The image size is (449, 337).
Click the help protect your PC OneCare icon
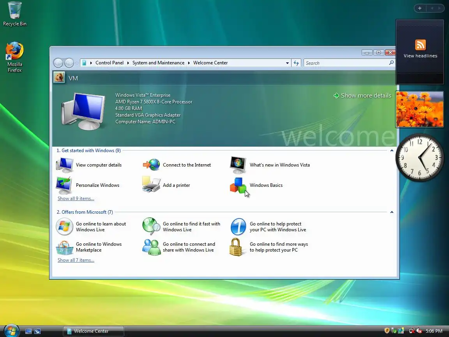click(238, 226)
